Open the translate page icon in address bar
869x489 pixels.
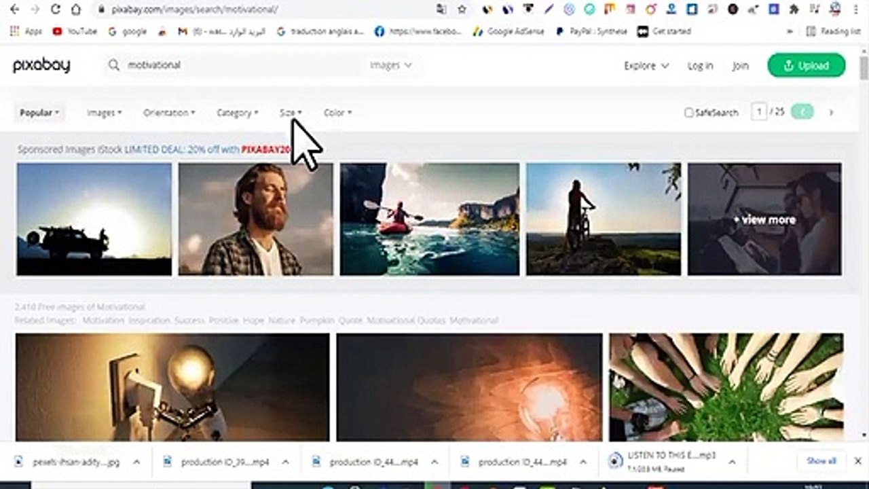coord(442,10)
